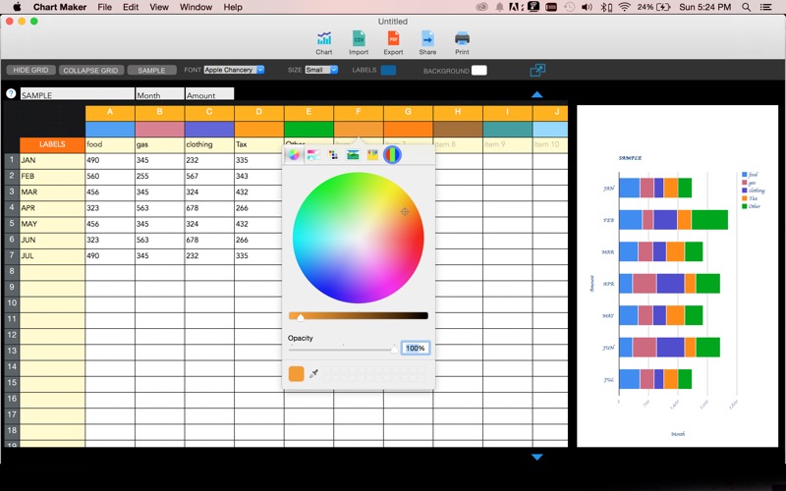
Task: Click the 'Tax' label cell
Action: click(x=258, y=144)
